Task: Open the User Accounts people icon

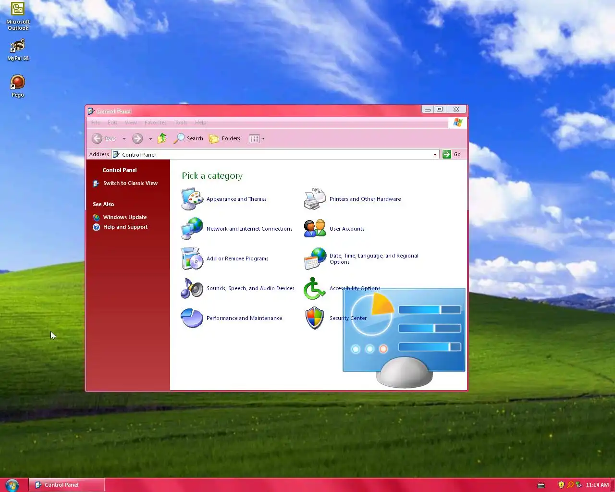Action: click(x=315, y=229)
